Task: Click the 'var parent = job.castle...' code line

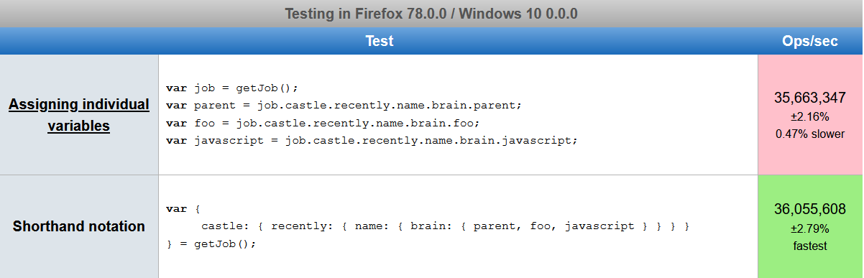Action: click(344, 105)
